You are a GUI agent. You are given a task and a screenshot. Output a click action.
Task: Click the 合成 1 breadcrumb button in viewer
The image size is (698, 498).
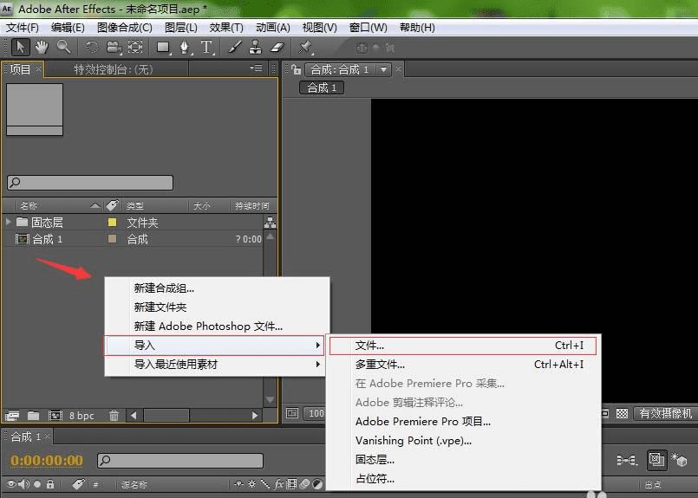tap(322, 87)
